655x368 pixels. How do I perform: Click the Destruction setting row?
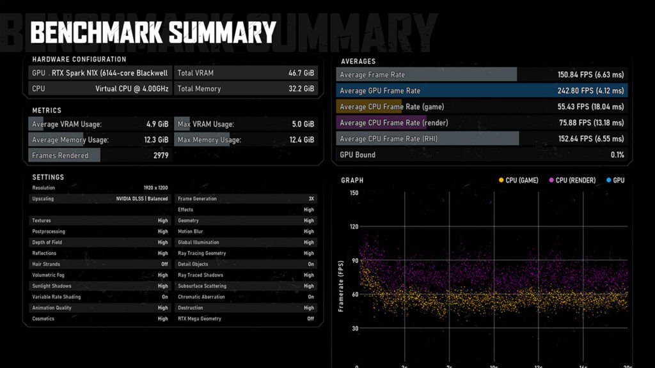(x=246, y=307)
